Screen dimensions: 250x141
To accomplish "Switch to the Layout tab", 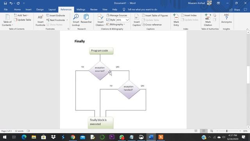I will pos(52,9).
